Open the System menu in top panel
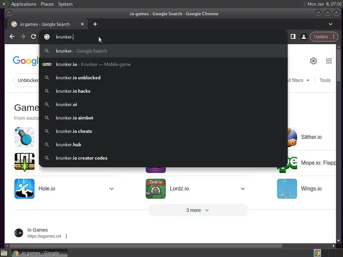The height and width of the screenshot is (257, 343). point(65,4)
